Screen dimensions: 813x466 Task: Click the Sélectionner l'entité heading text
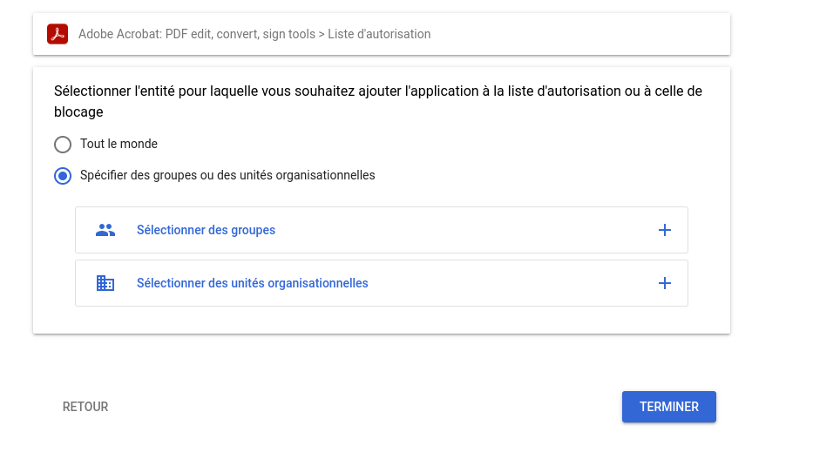click(378, 102)
